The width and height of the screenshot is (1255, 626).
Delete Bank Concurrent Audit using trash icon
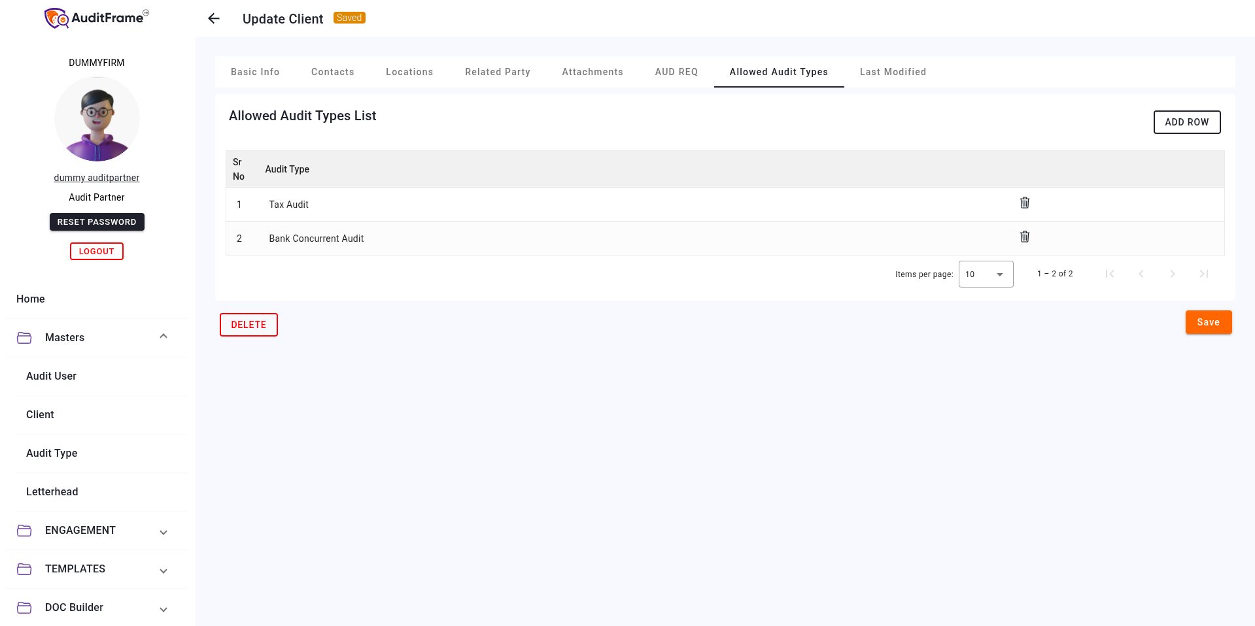(x=1024, y=237)
